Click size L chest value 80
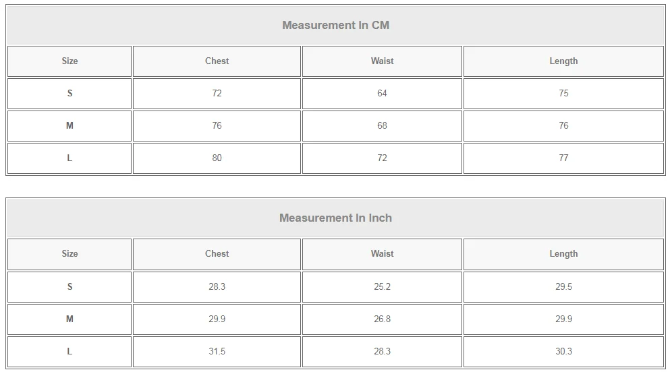Viewport: 672px width, 374px height. coord(217,158)
